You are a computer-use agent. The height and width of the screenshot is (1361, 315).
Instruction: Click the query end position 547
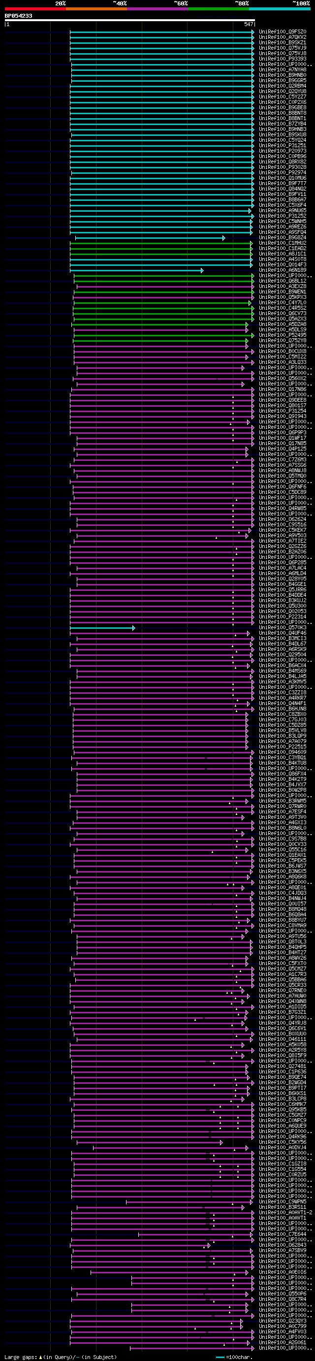249,24
